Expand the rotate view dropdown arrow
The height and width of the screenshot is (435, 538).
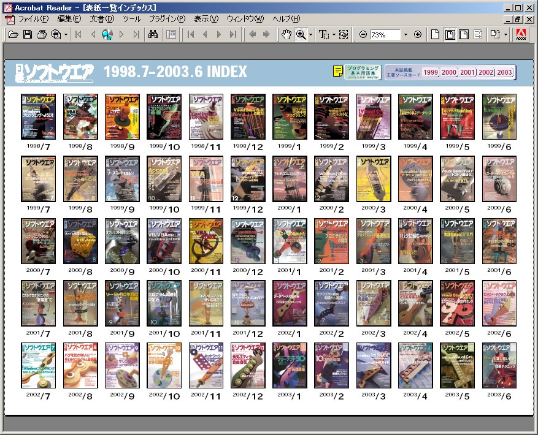click(505, 35)
